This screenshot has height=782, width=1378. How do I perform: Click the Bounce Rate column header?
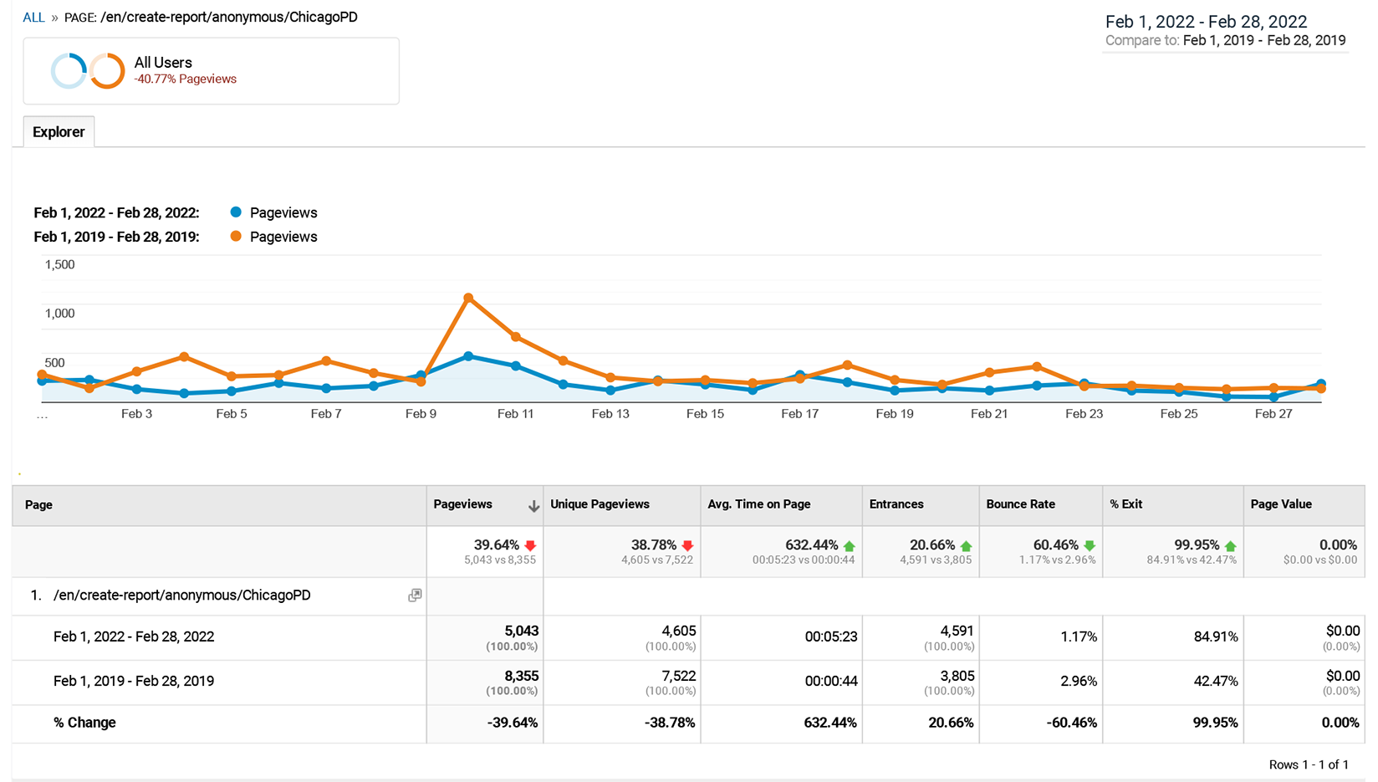point(1041,505)
